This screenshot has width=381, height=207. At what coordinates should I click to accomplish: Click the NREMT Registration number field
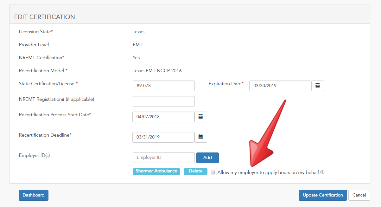(163, 101)
